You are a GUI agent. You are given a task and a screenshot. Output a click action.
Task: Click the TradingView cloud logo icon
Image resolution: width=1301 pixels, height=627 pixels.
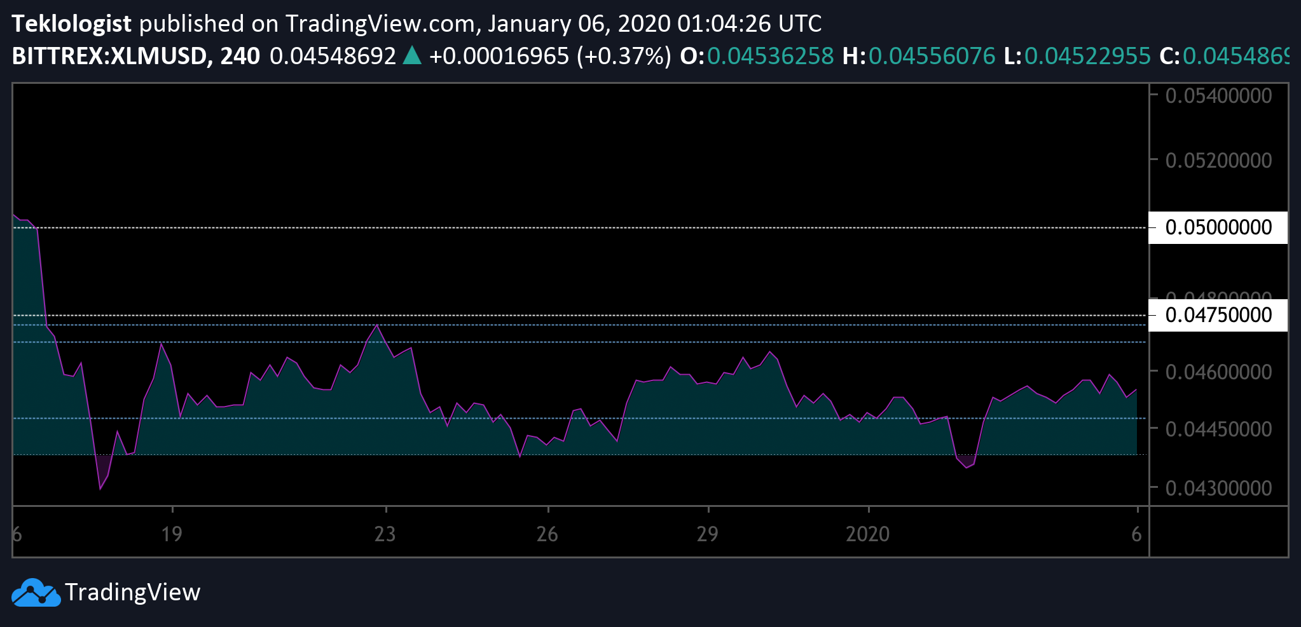(36, 592)
